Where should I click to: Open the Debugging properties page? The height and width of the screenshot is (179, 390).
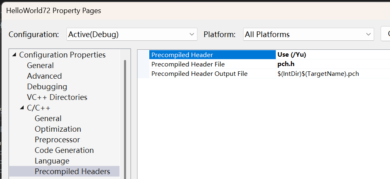point(47,87)
